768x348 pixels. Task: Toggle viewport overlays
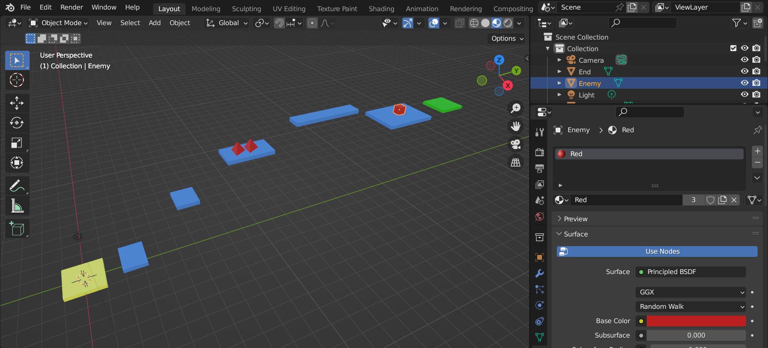point(434,23)
